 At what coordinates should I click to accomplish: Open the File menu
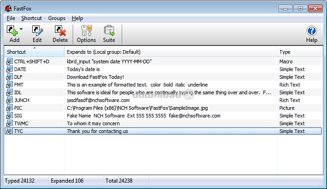click(11, 18)
